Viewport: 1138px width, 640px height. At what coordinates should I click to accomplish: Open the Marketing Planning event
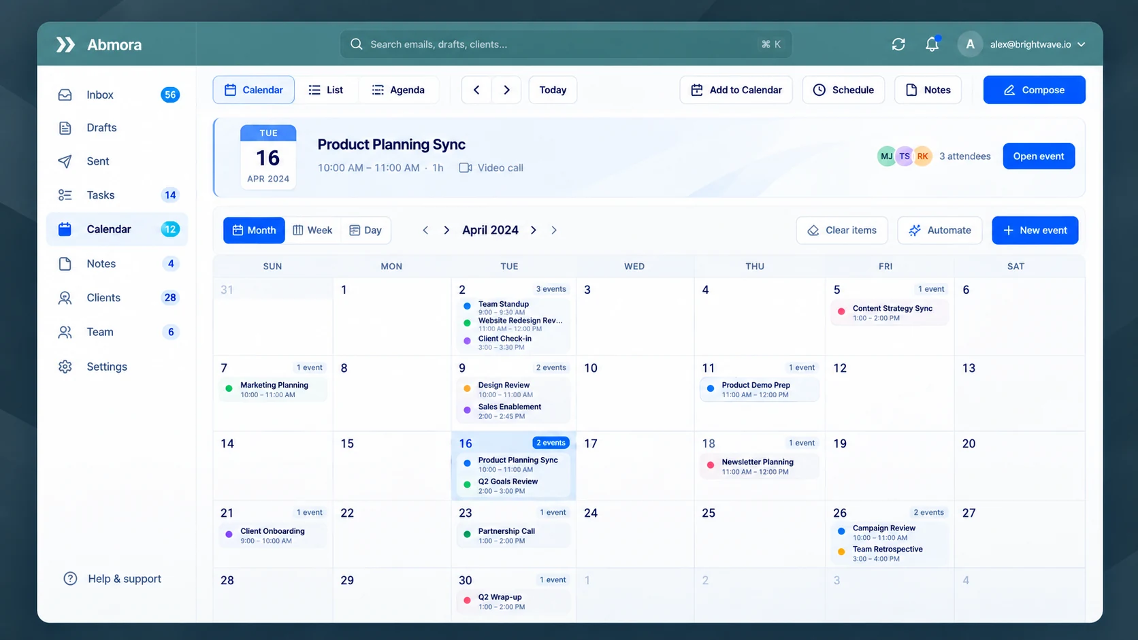[272, 390]
